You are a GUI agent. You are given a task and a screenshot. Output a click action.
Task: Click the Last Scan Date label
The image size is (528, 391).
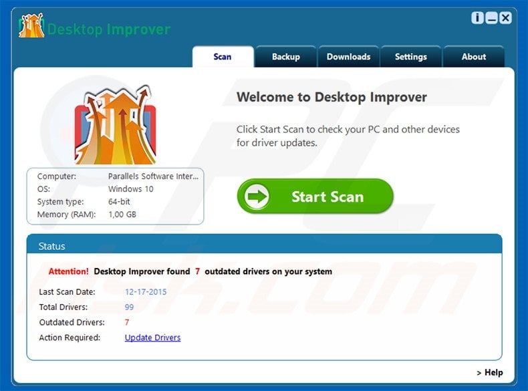[x=67, y=291]
